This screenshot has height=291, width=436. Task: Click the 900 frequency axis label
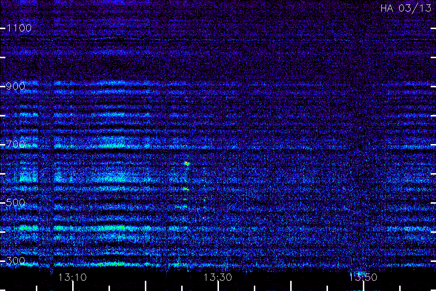tap(16, 86)
